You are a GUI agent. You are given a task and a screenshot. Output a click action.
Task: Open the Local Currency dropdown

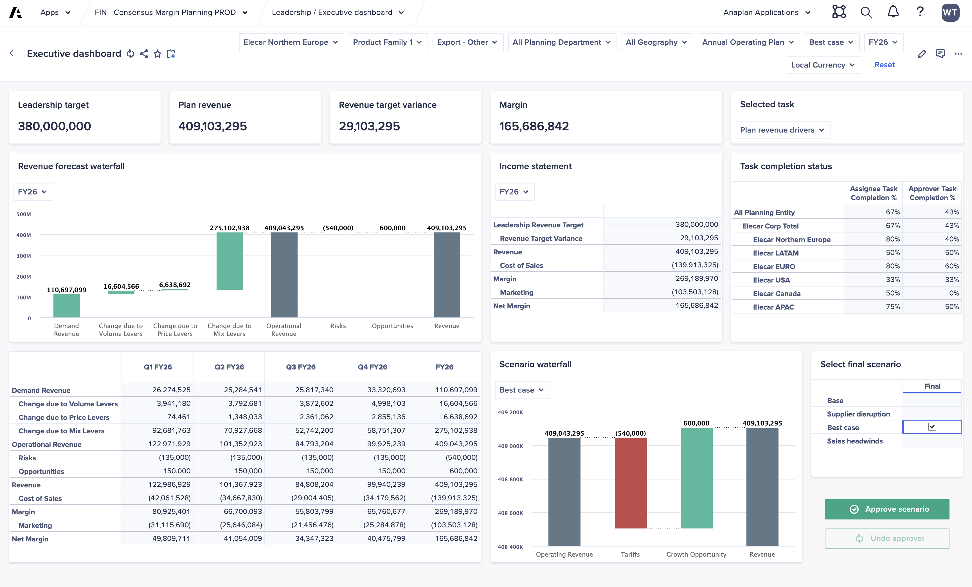pyautogui.click(x=823, y=65)
